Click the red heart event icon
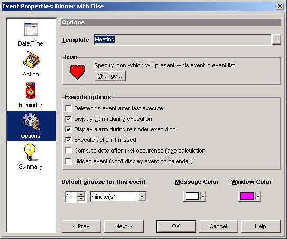 click(x=77, y=72)
